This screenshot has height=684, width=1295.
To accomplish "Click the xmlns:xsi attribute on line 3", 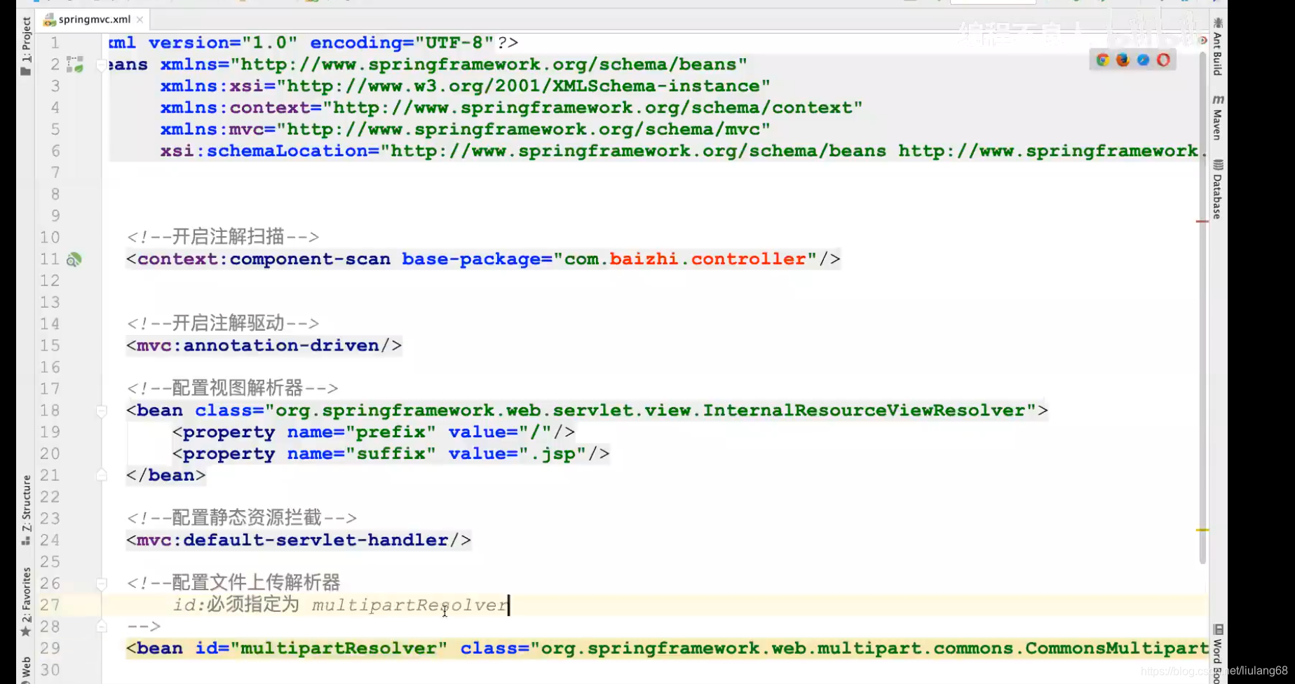I will coord(465,86).
